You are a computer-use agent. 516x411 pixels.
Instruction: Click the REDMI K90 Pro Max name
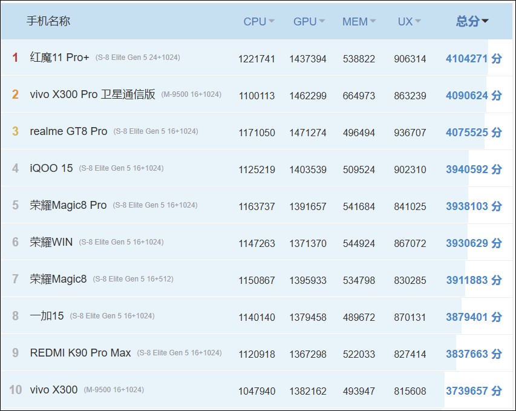pyautogui.click(x=80, y=353)
